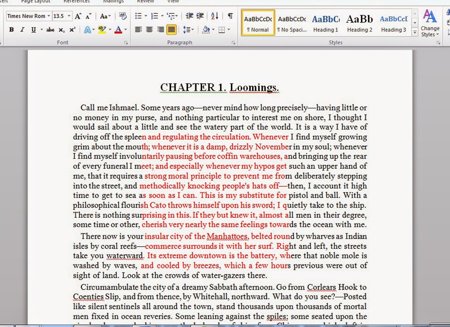Click Clear Formatting icon

(x=123, y=16)
